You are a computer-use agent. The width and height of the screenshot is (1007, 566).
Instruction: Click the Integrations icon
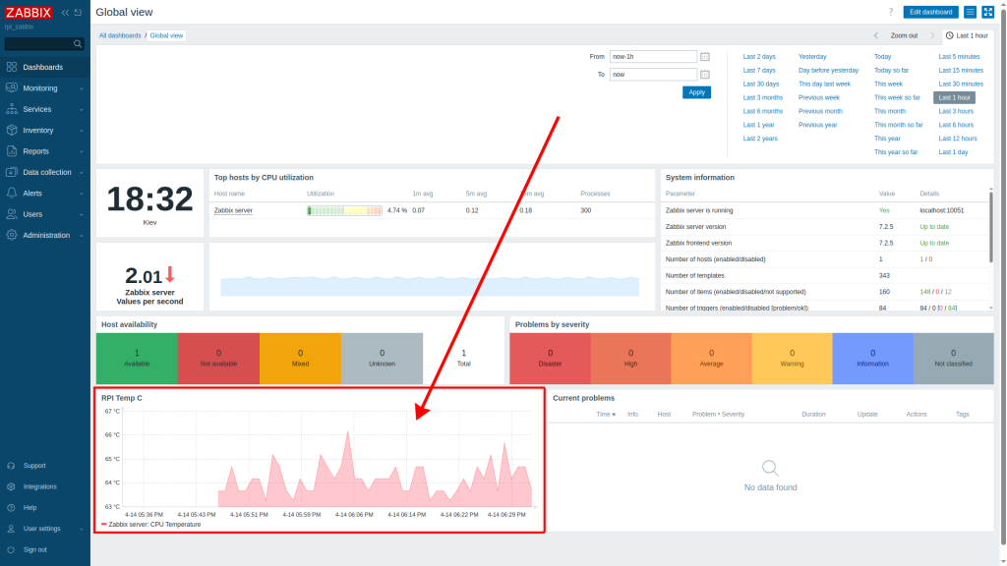(11, 487)
